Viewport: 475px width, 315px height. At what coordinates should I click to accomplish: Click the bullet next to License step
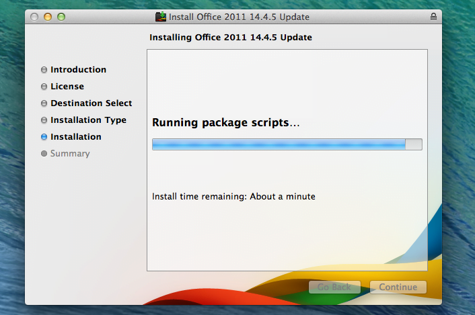[x=44, y=87]
